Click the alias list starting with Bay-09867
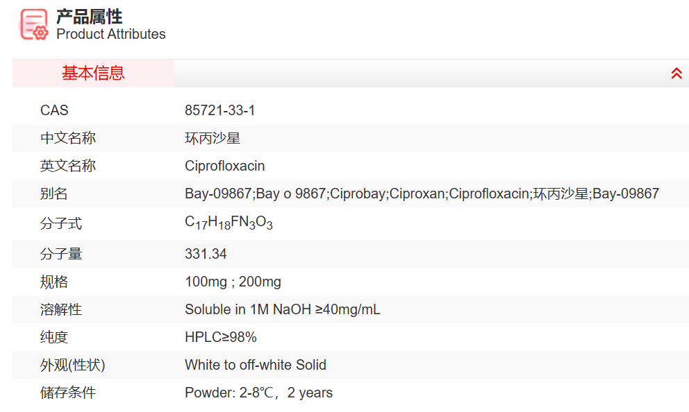The height and width of the screenshot is (412, 689). point(422,194)
